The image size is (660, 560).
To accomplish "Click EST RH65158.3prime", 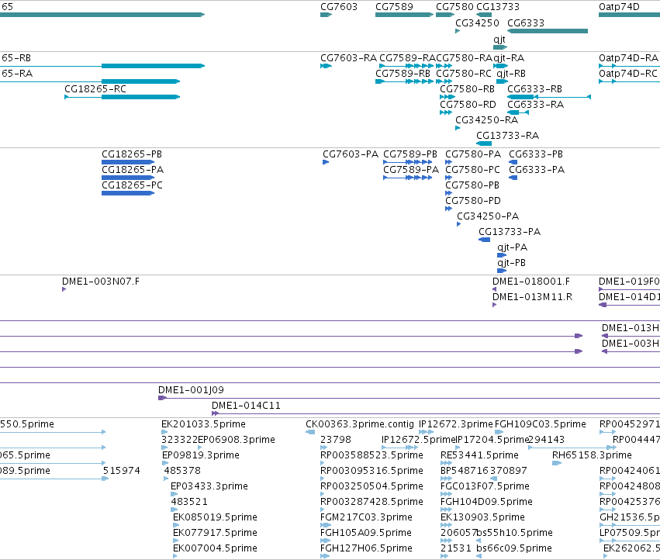I will click(x=592, y=455).
